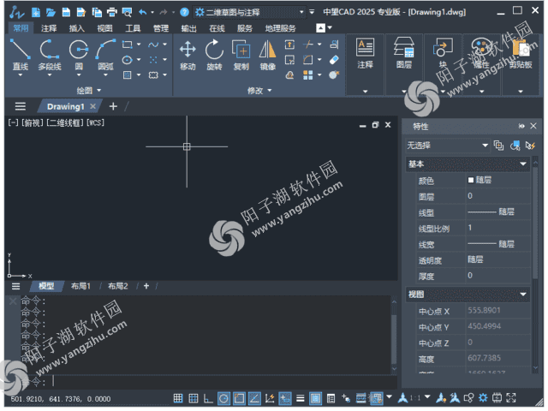This screenshot has width=548, height=411.
Task: Toggle lineweight display in the status bar
Action: tap(301, 398)
